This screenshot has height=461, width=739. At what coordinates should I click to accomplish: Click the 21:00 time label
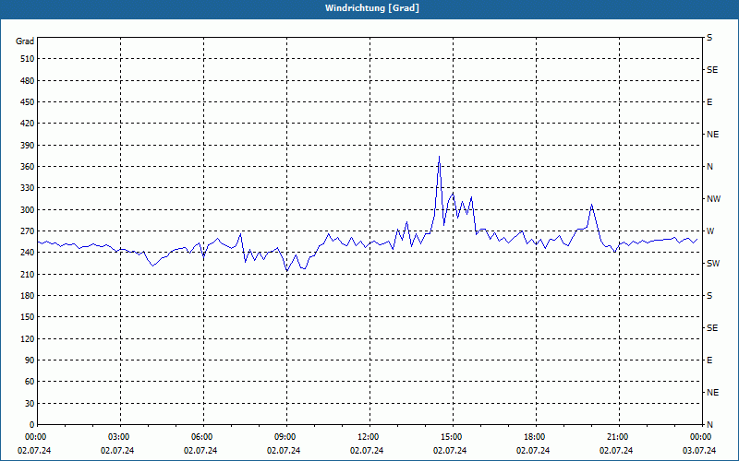coord(619,437)
